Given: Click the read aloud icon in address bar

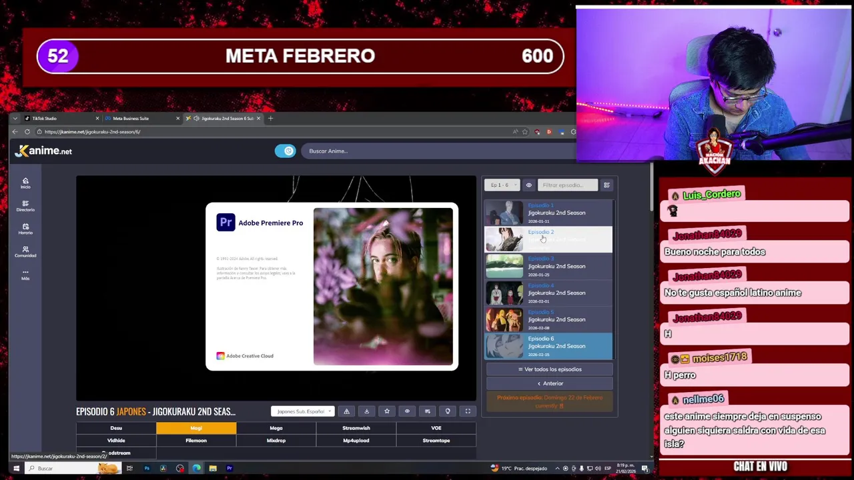Looking at the screenshot, I should [x=515, y=132].
